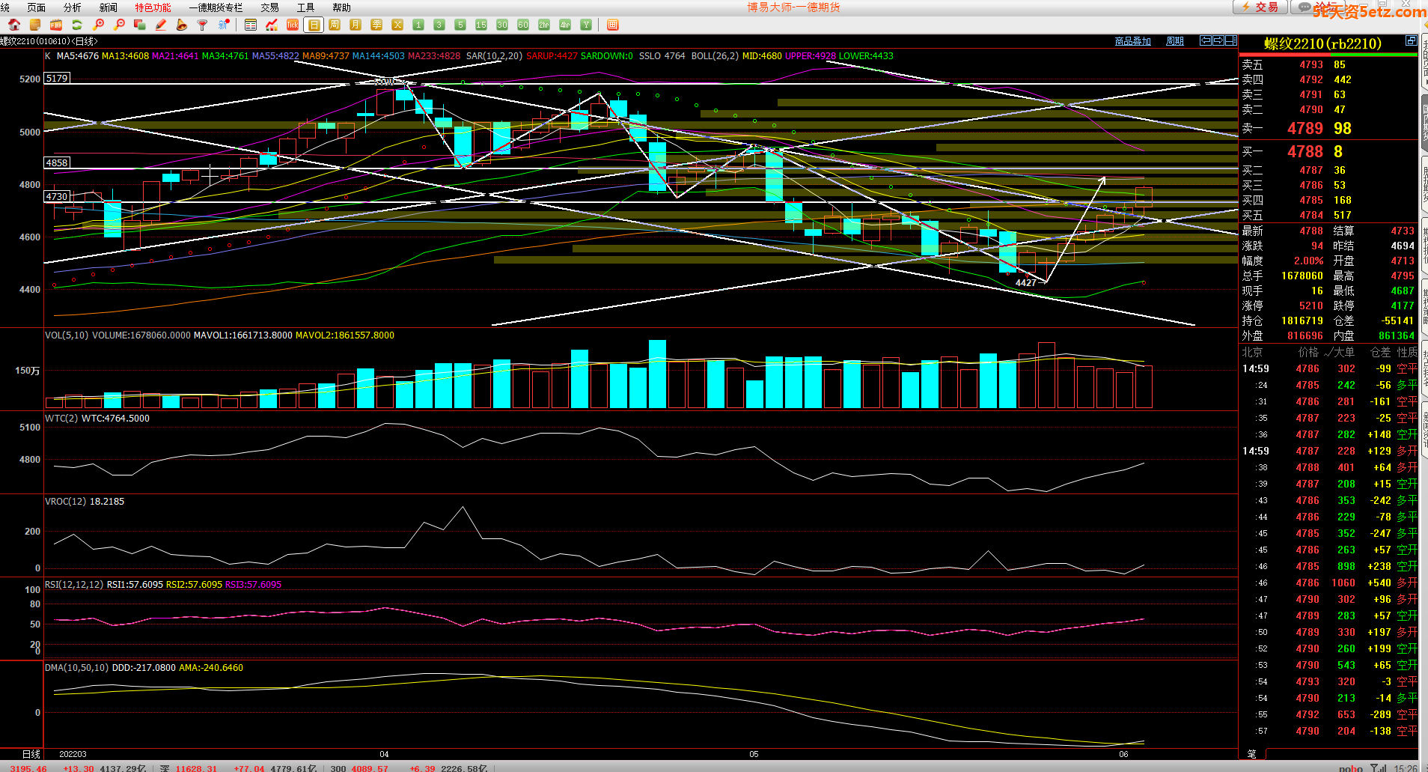Click the RSI(12,12,12) indicator label
The width and height of the screenshot is (1428, 772).
pos(74,585)
